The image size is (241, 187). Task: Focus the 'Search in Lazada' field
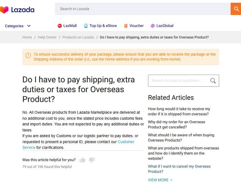(142, 9)
